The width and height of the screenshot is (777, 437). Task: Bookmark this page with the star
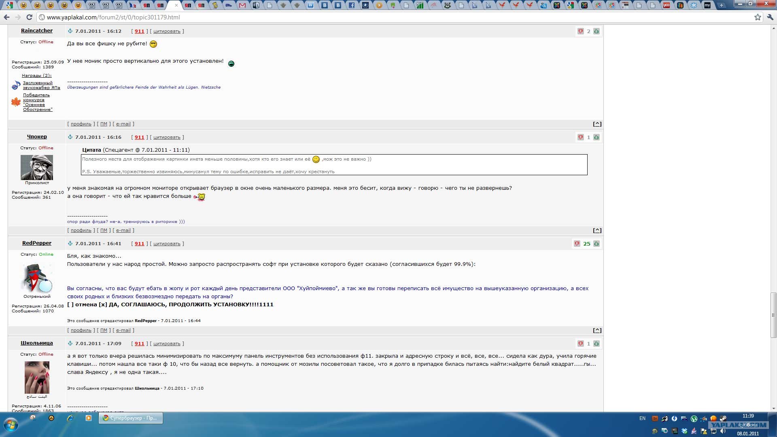click(x=758, y=17)
